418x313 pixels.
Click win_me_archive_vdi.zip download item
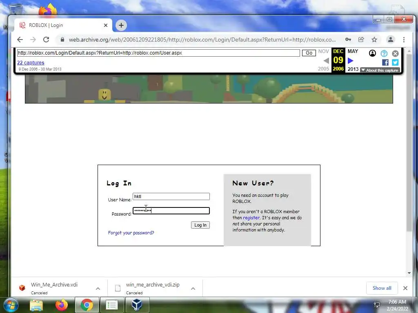coord(153,288)
